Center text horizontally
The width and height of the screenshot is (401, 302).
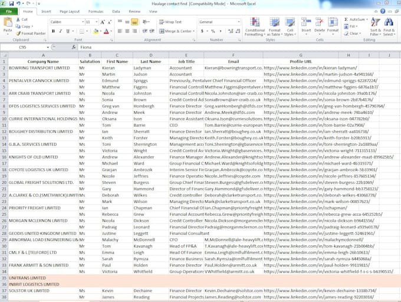127,31
